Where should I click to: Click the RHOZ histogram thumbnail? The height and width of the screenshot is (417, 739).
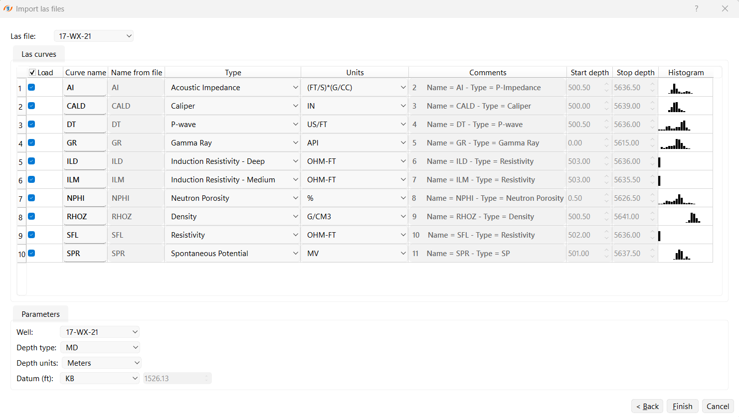(686, 216)
